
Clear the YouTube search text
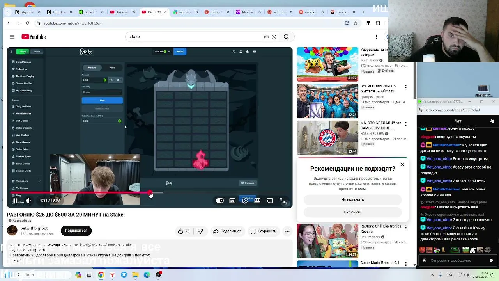click(274, 37)
